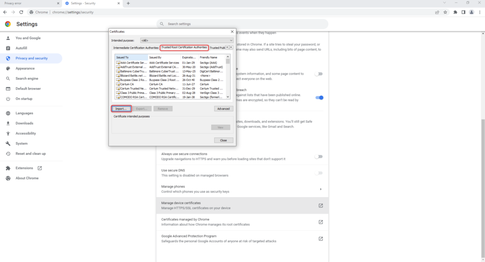Viewport: 485px width, 262px height.
Task: Switch to the Privacy error browser tab
Action: tap(31, 3)
